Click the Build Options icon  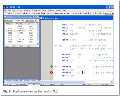click(42, 13)
